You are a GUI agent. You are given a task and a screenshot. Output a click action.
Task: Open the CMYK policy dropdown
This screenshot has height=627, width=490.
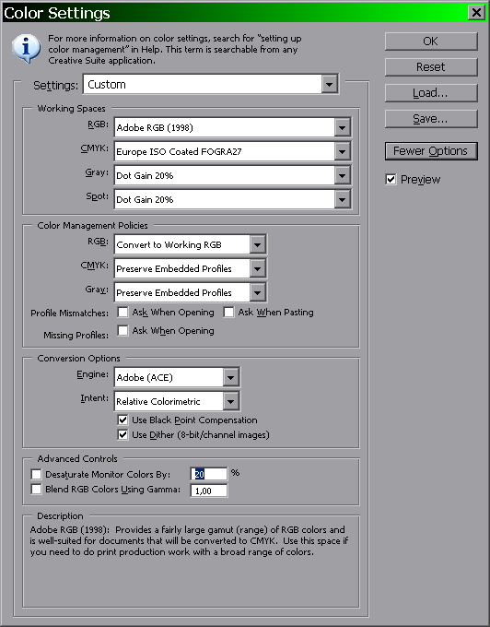click(190, 268)
